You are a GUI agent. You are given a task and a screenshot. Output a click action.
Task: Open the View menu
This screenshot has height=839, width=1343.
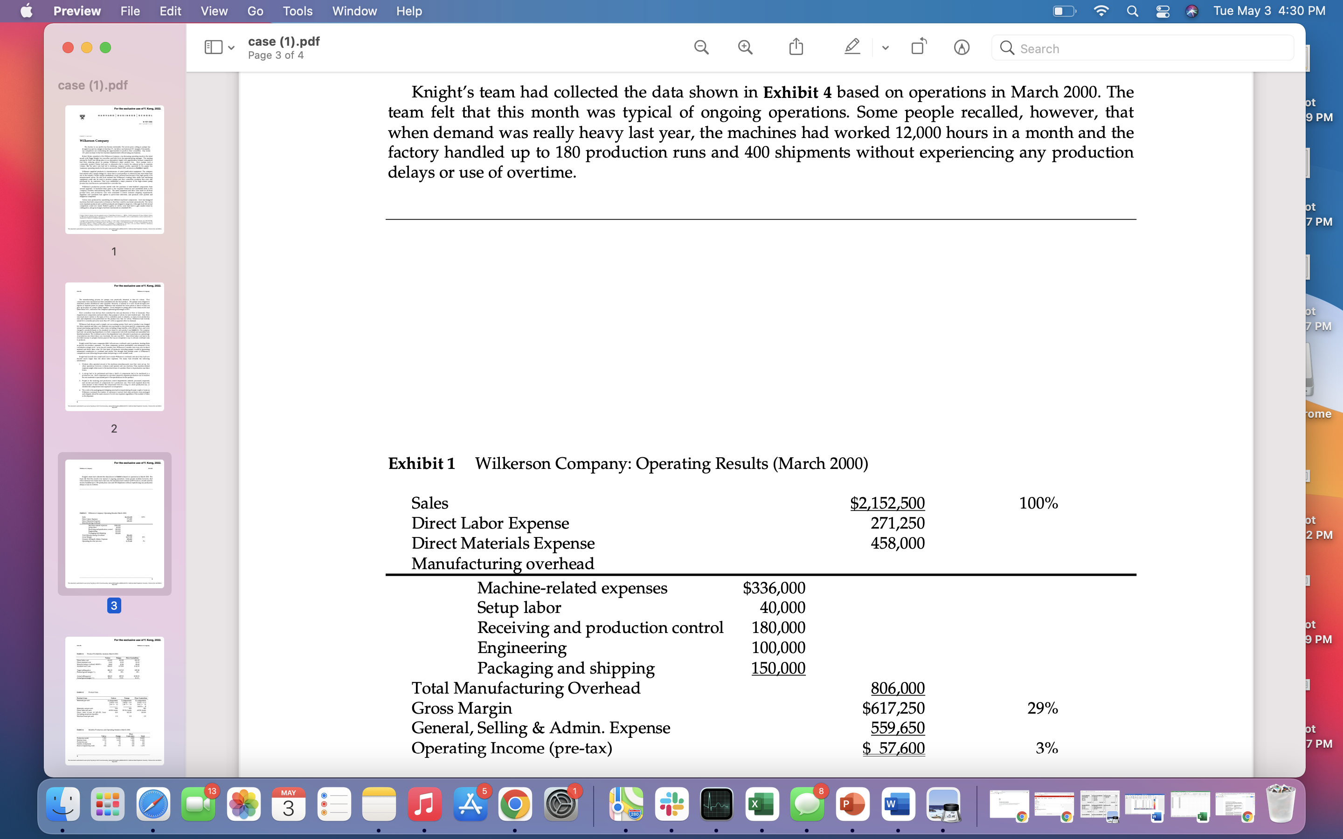coord(214,11)
